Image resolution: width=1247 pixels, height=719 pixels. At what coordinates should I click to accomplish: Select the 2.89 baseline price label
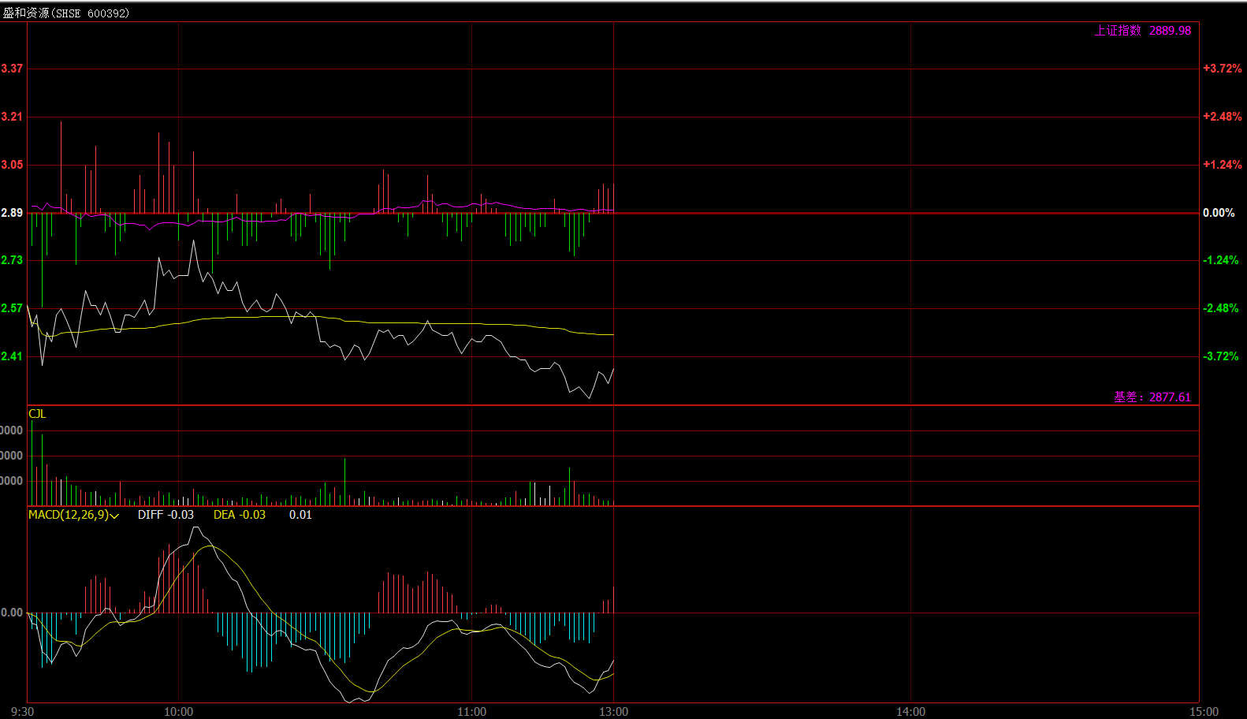tap(12, 213)
